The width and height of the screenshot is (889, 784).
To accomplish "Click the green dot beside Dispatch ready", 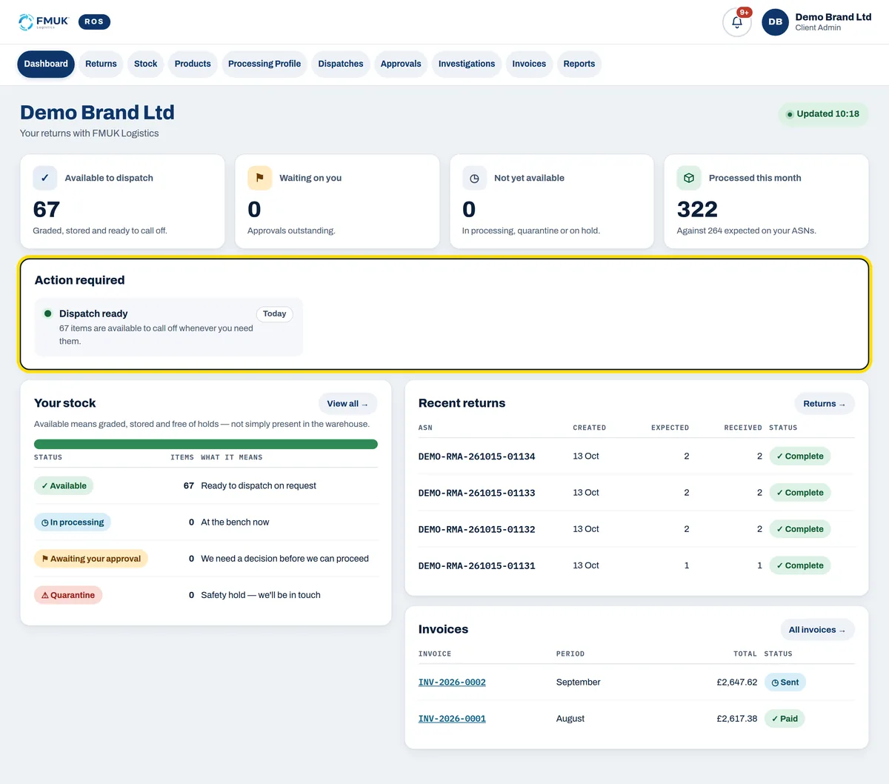I will (x=48, y=313).
